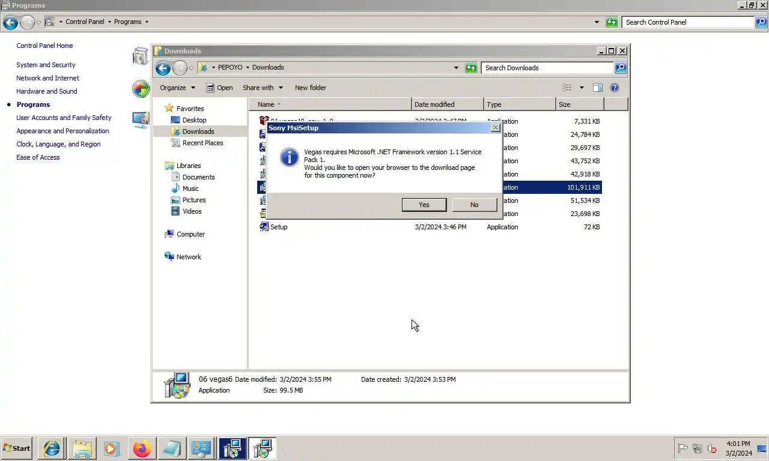Screen dimensions: 769x461
Task: Click Control Panel Home link
Action: 44,46
